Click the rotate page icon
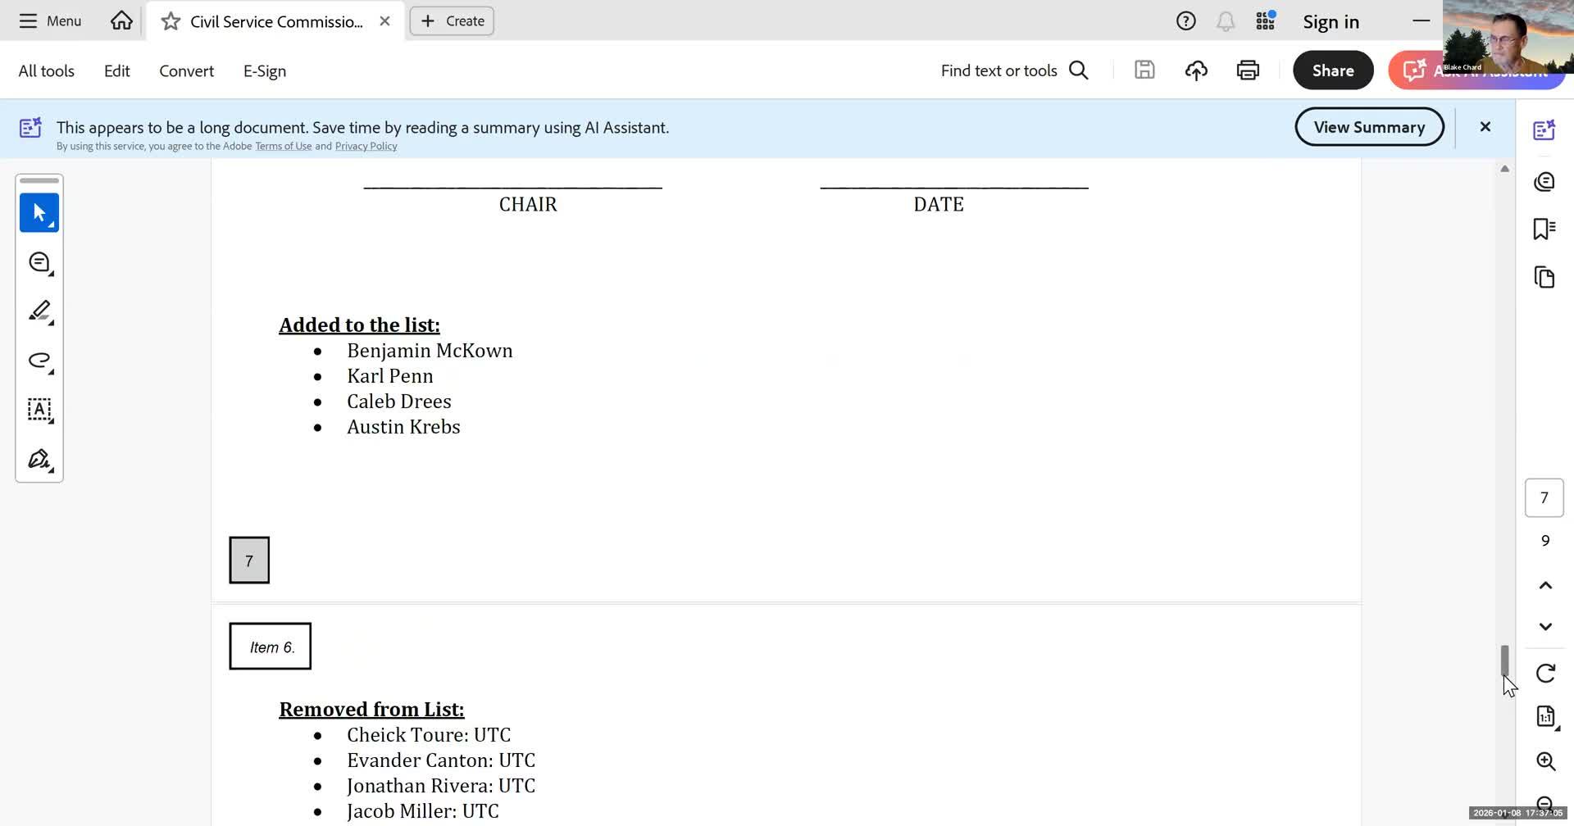Viewport: 1574px width, 826px height. tap(1545, 674)
